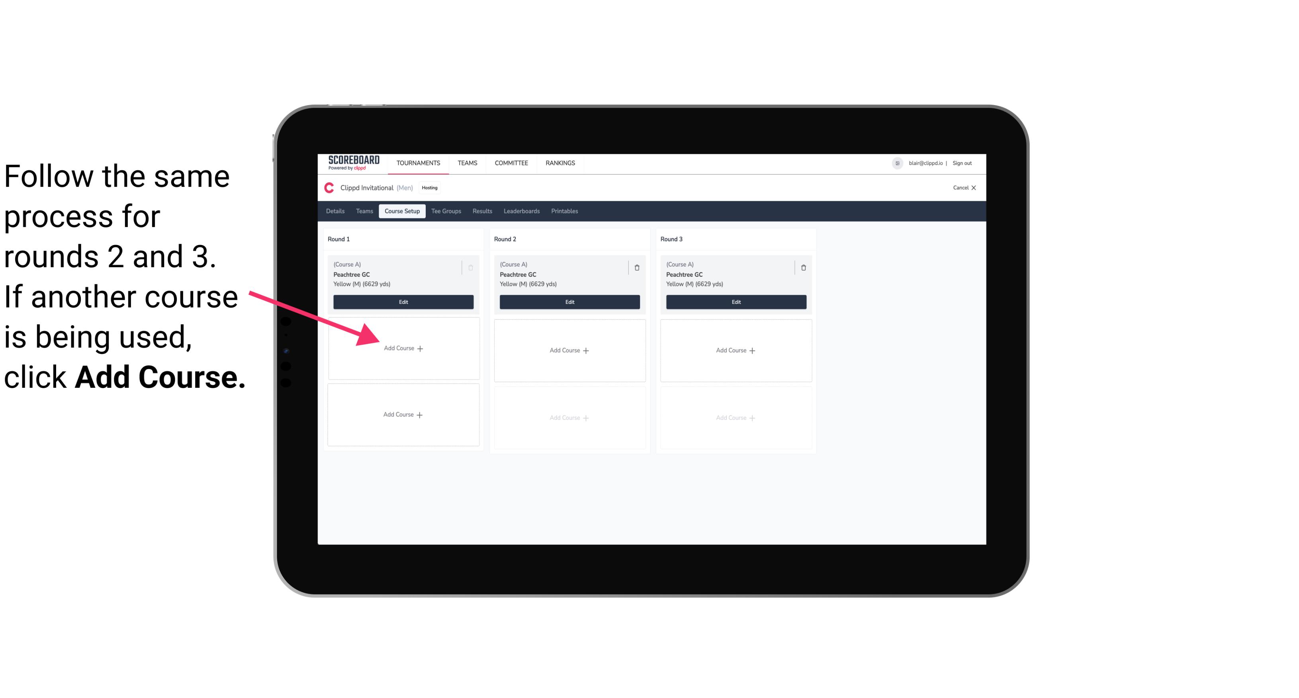This screenshot has width=1299, height=698.
Task: Click Add Course for Round 3
Action: (736, 350)
